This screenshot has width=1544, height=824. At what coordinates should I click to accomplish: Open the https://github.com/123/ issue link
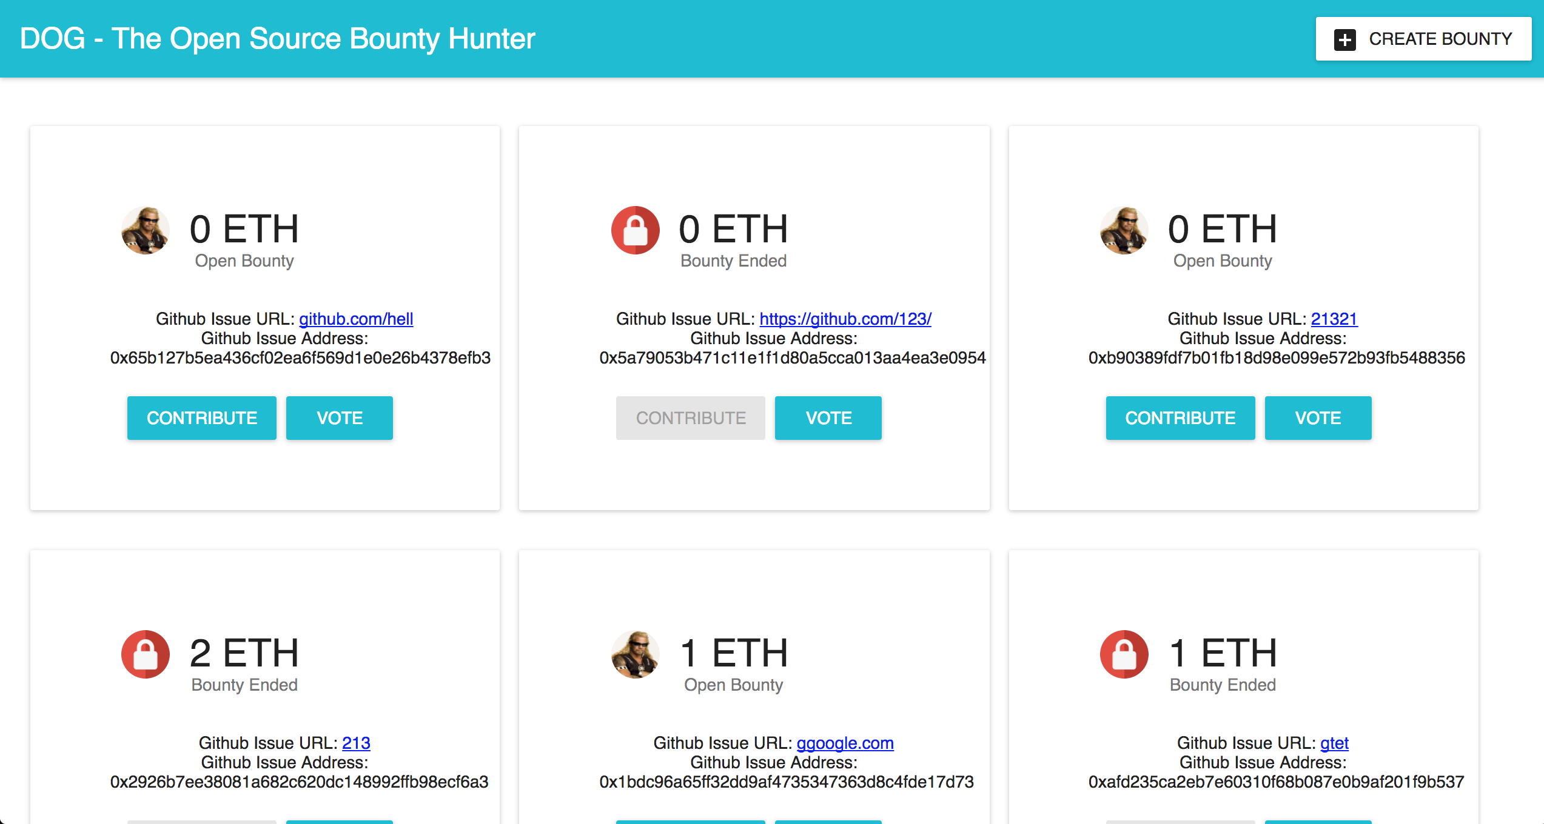click(845, 319)
